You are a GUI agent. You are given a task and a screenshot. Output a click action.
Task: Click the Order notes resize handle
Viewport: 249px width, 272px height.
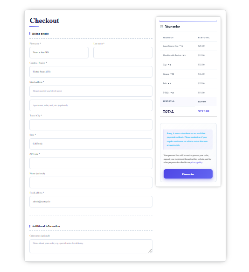click(x=150, y=251)
